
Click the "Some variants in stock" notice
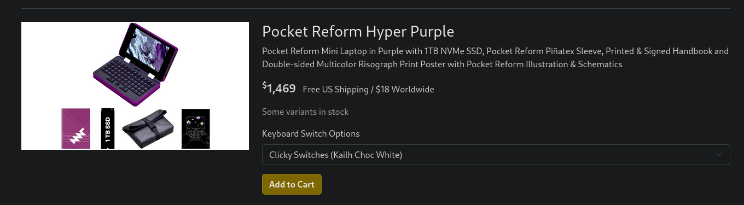point(305,112)
